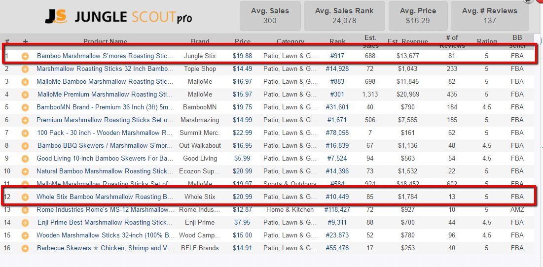Open Whole Stix Bamboo Marshmallow Roasting link

click(x=105, y=197)
